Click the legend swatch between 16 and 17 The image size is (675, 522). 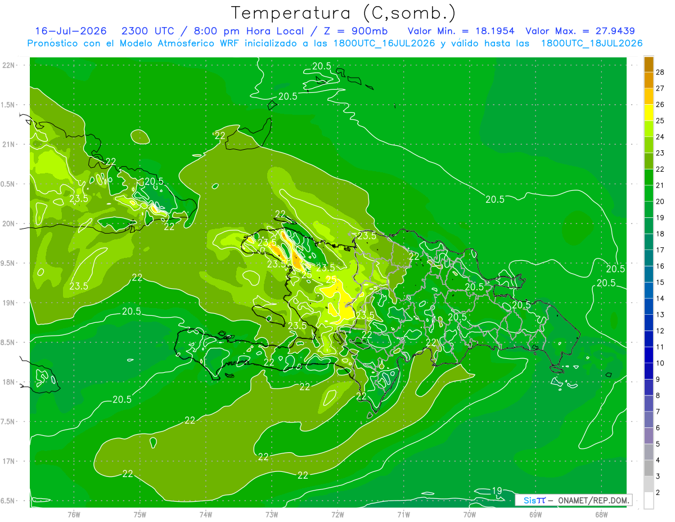pyautogui.click(x=649, y=258)
